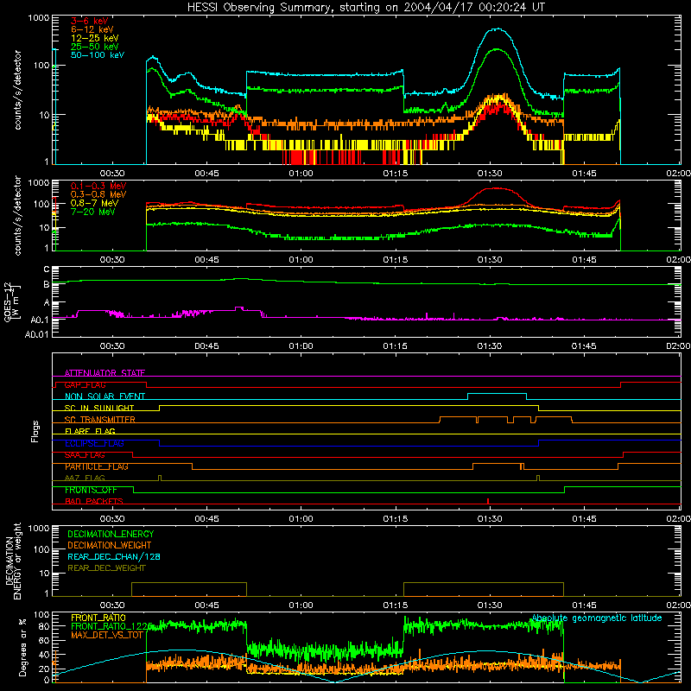
Task: Click the 00:45 tick under the MeV panel
Action: click(206, 260)
